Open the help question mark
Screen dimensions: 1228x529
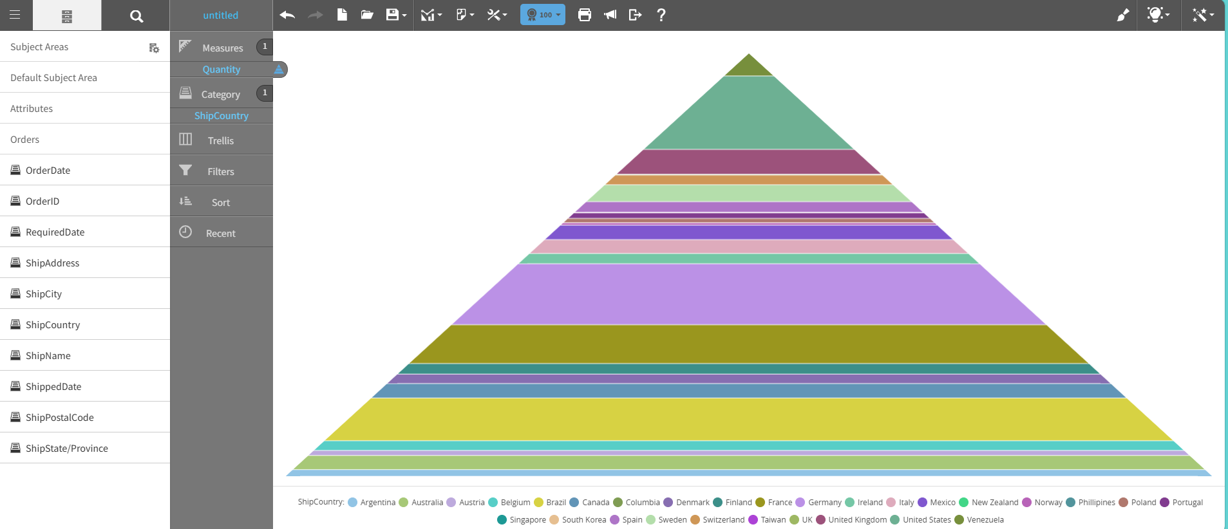click(x=661, y=15)
